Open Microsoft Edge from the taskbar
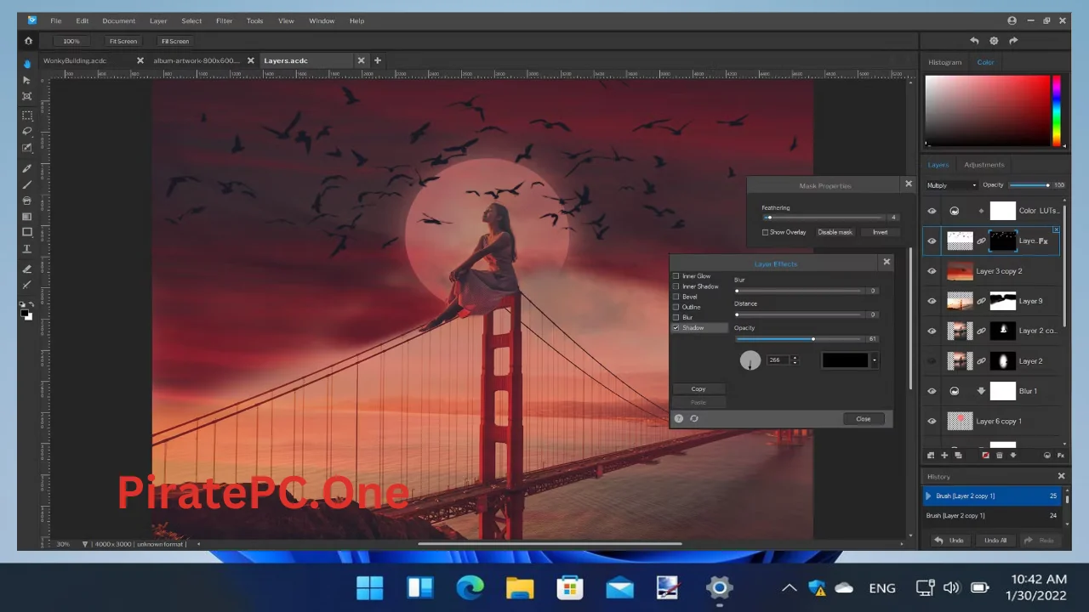Viewport: 1089px width, 612px height. point(470,587)
